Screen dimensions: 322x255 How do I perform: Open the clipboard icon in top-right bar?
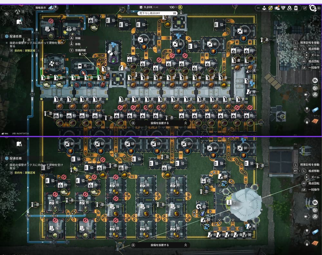[x=296, y=8]
